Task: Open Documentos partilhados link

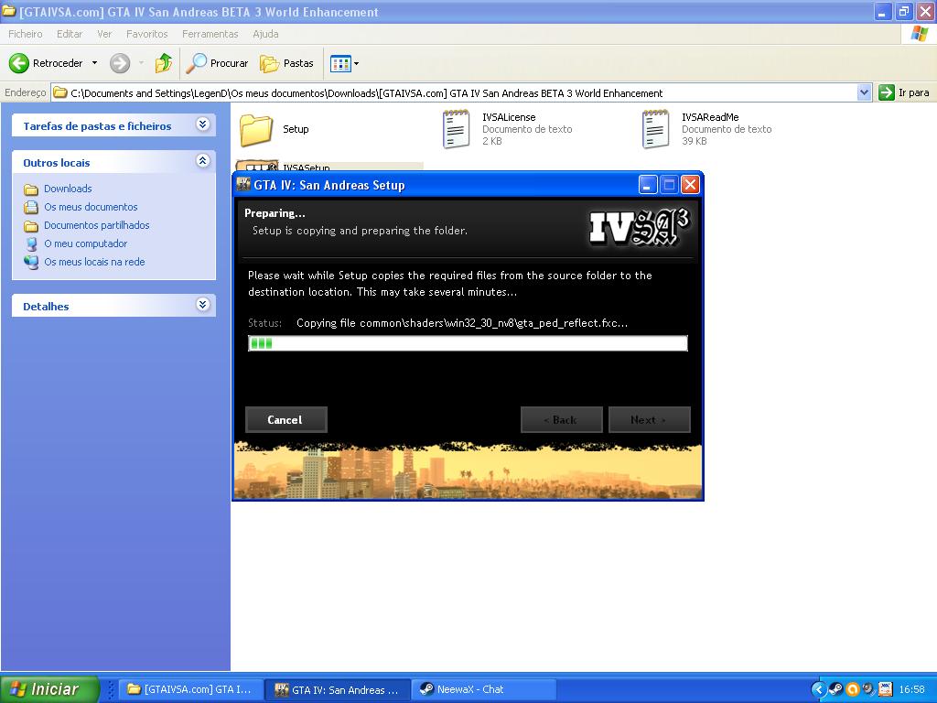Action: point(97,225)
